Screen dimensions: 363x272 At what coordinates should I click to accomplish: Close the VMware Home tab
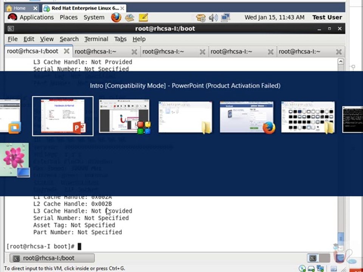click(35, 8)
